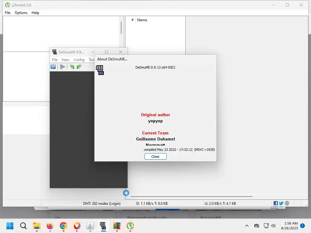Click the DeSmuME taskbar icon

(103, 226)
